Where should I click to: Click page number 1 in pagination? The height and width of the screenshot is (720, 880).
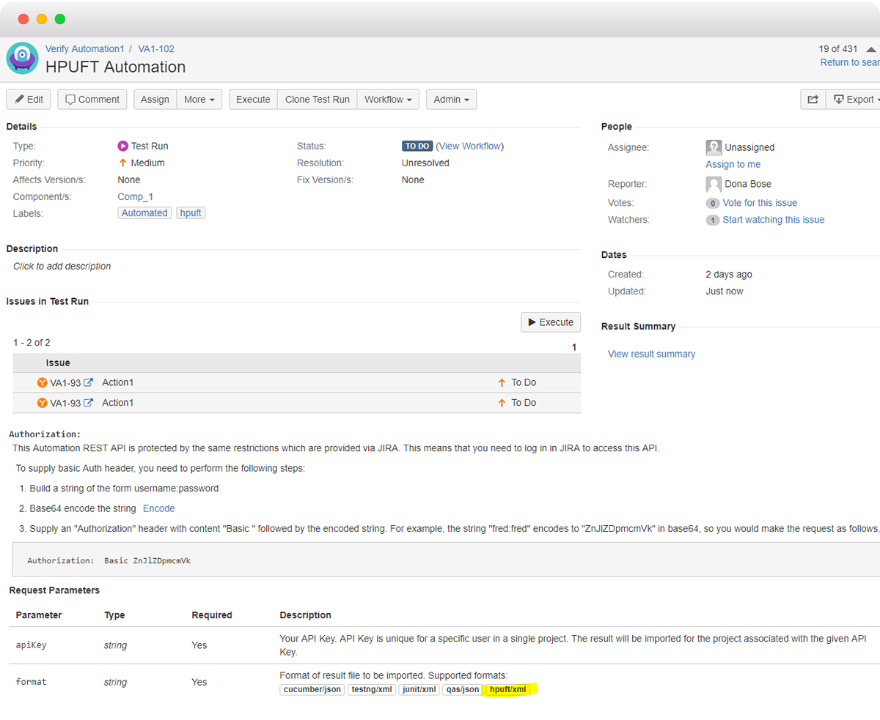[574, 347]
